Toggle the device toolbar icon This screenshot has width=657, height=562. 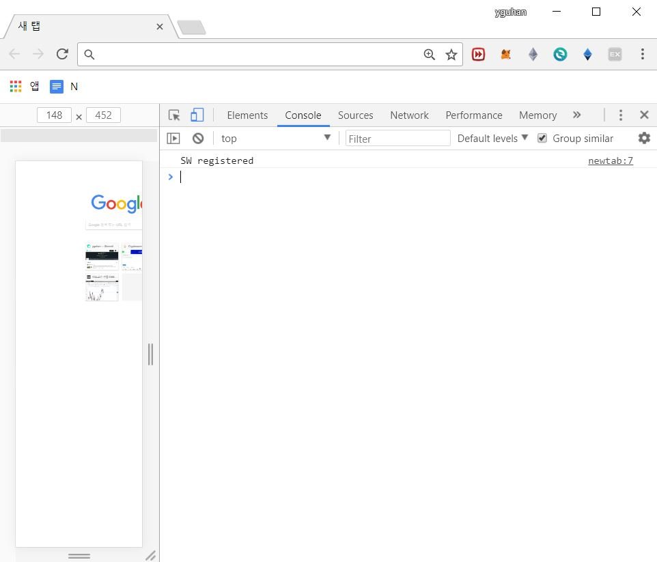197,115
